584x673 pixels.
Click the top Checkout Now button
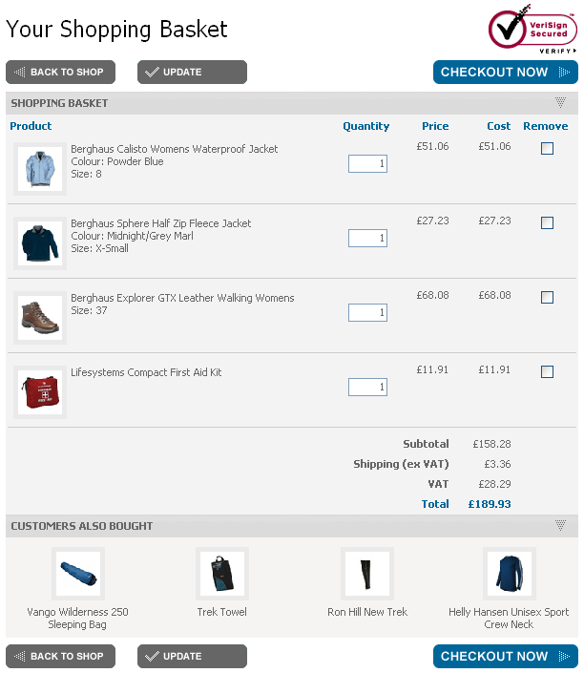click(505, 73)
